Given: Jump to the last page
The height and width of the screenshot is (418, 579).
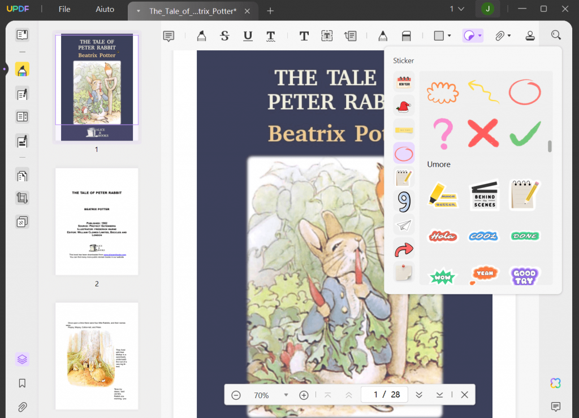Looking at the screenshot, I should (439, 395).
